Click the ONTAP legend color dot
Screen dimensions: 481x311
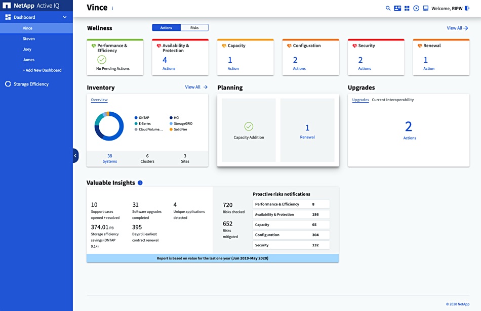(136, 118)
